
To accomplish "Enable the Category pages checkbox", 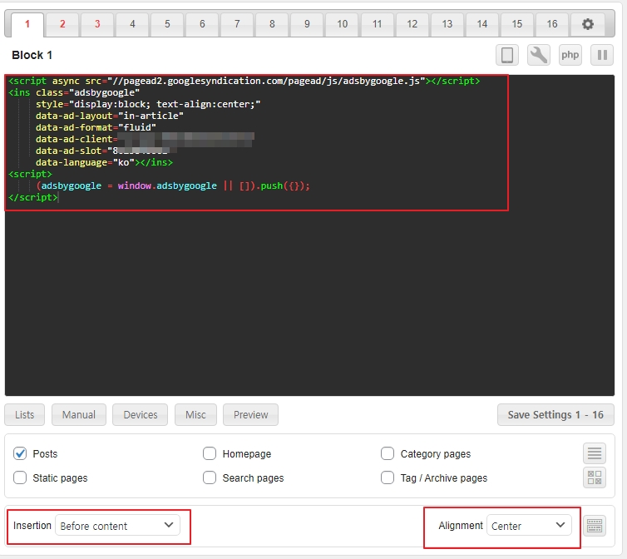I will coord(388,453).
